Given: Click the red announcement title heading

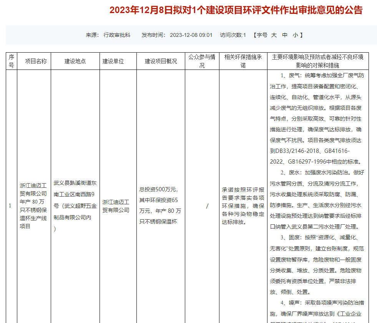Looking at the screenshot, I should click(236, 10).
